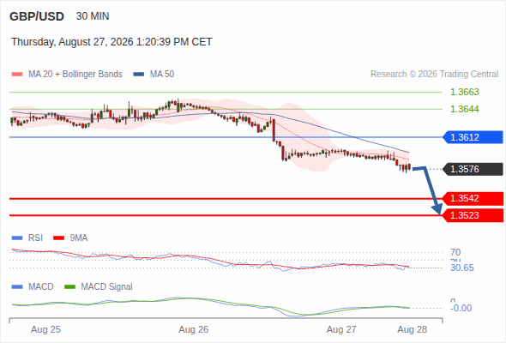Select the RSI legend label
Screen dimensions: 506x343
click(x=35, y=238)
